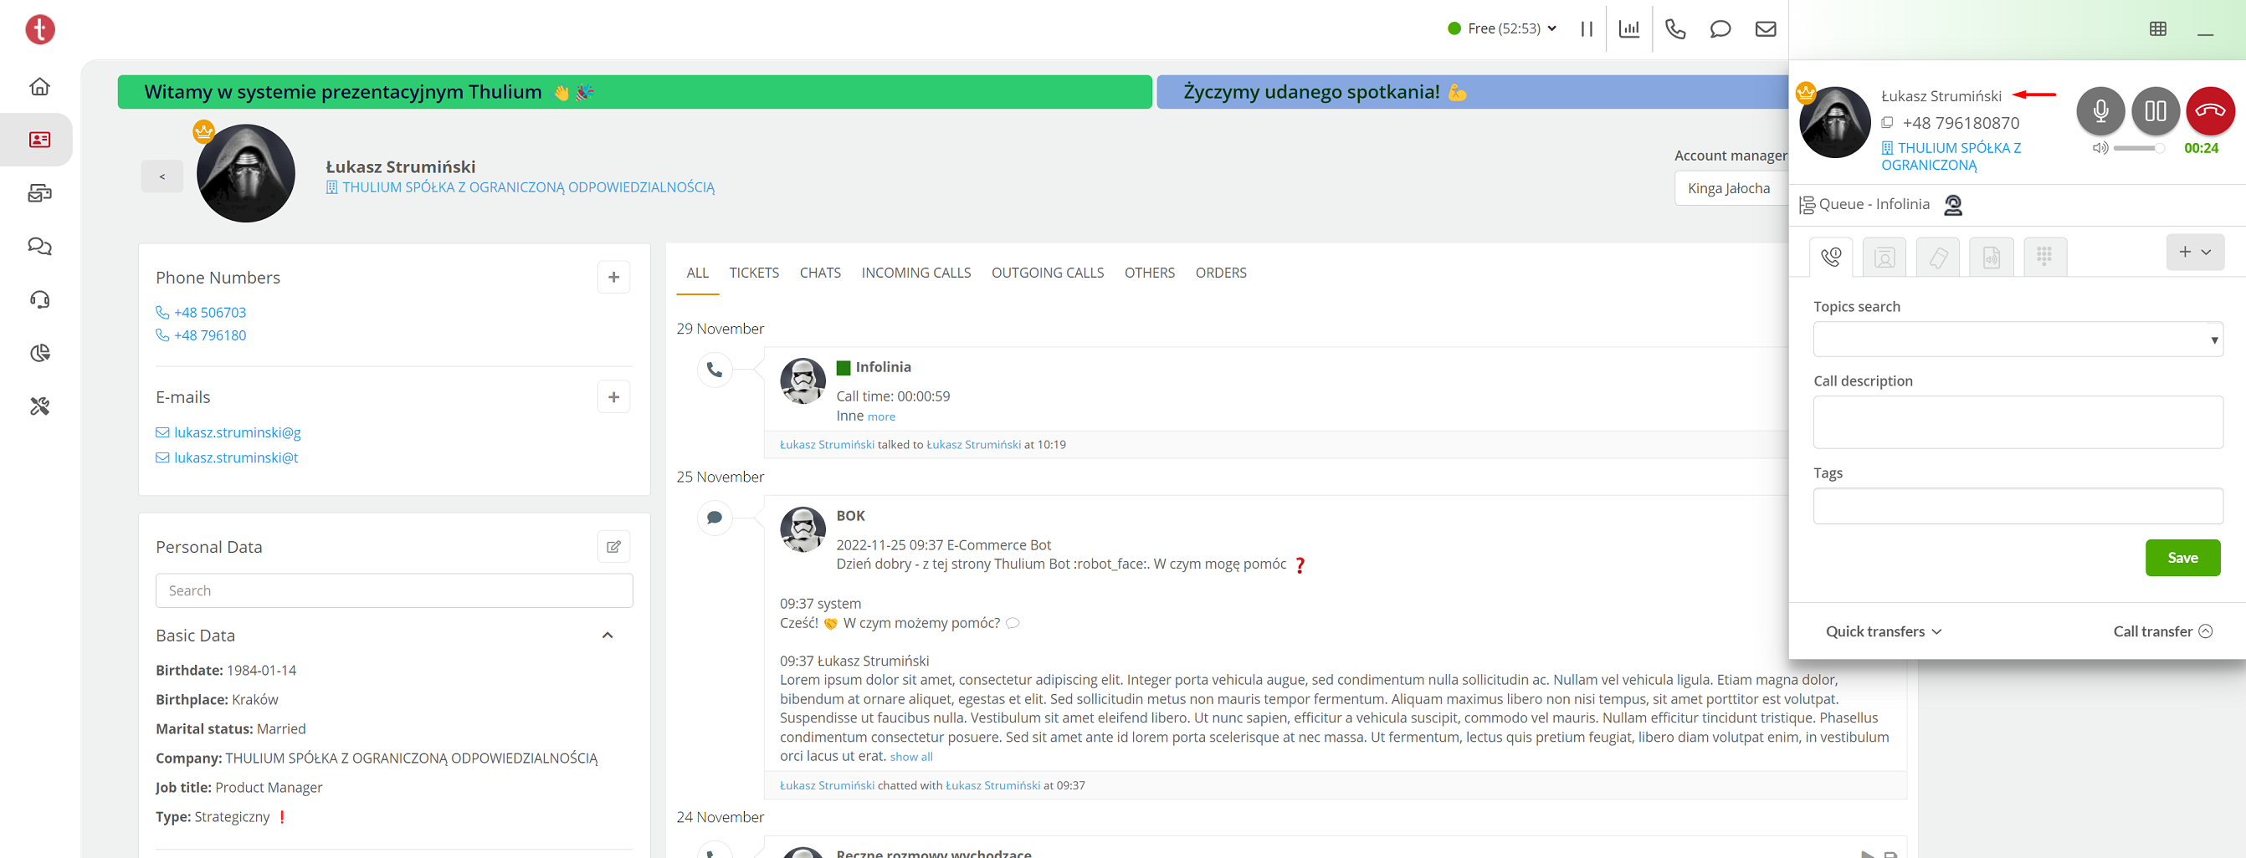Expand the plus add menu in call panel
Screen dimensions: 2246x858
pyautogui.click(x=2195, y=252)
